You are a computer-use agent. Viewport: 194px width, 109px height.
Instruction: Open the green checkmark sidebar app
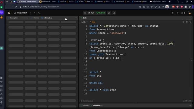pyautogui.click(x=2, y=7)
